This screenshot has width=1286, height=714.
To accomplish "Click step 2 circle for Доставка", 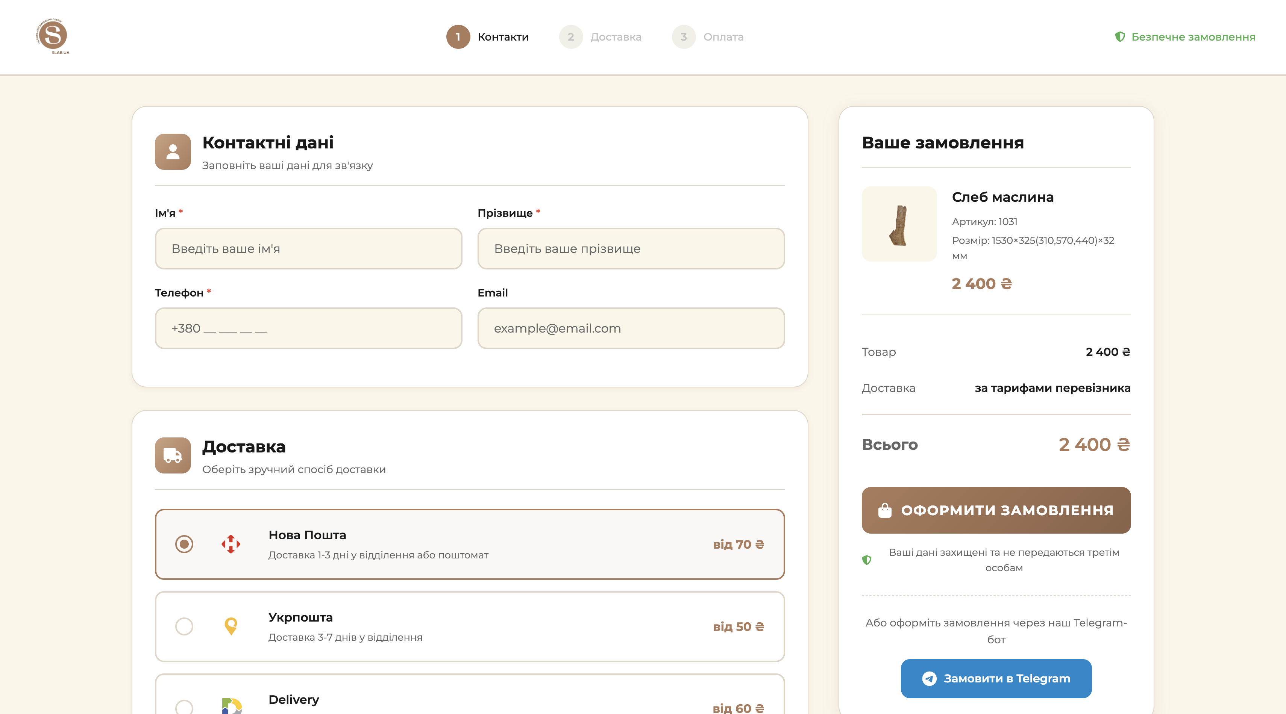I will 570,37.
